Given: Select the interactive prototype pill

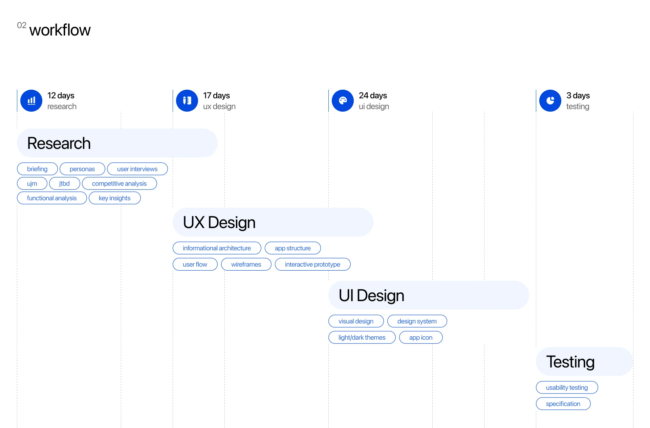Looking at the screenshot, I should 312,264.
